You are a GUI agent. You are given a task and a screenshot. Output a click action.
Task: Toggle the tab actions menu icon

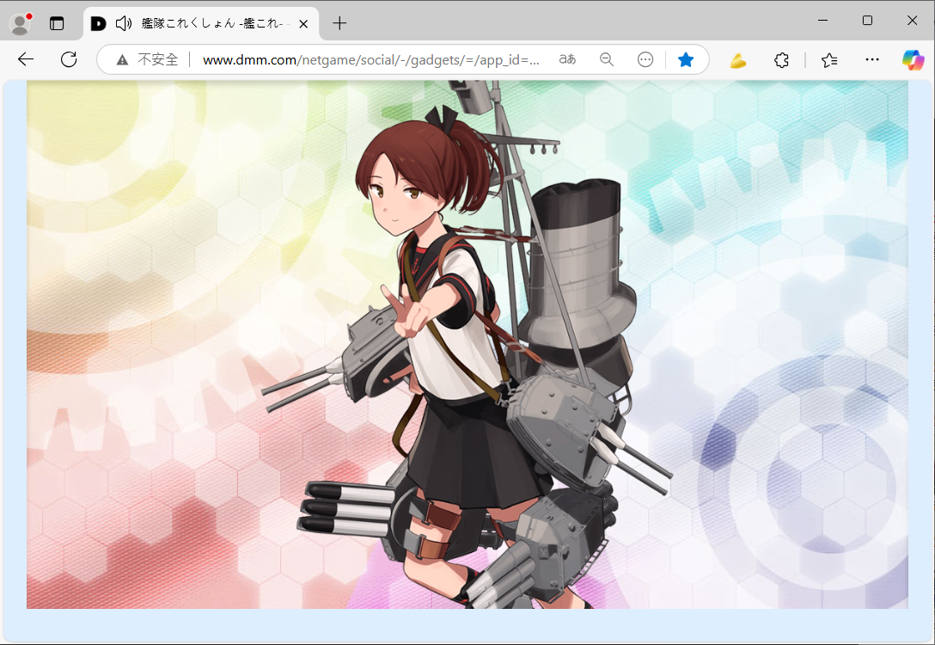[57, 23]
